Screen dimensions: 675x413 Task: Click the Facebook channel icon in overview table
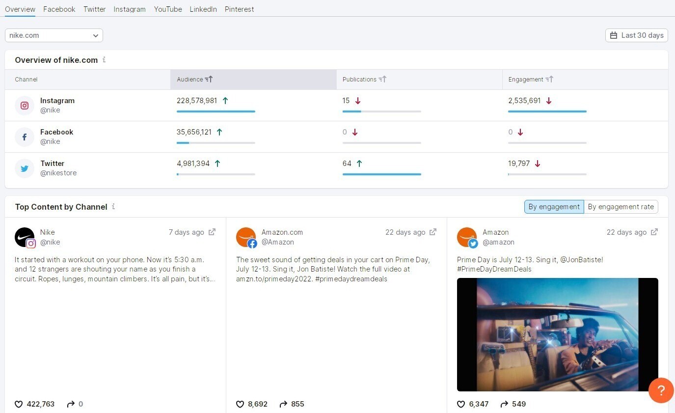point(24,137)
